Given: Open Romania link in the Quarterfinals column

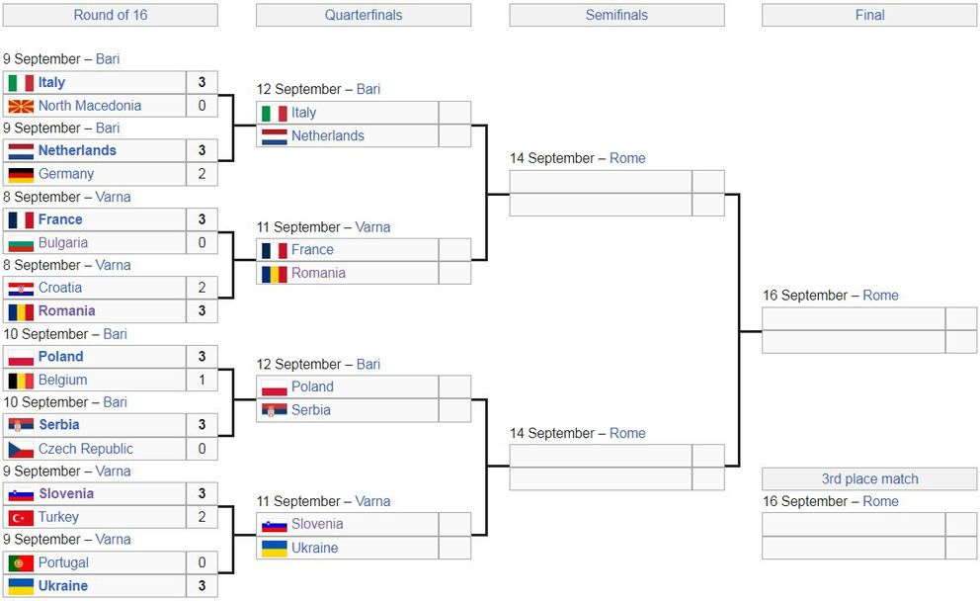Looking at the screenshot, I should click(318, 273).
